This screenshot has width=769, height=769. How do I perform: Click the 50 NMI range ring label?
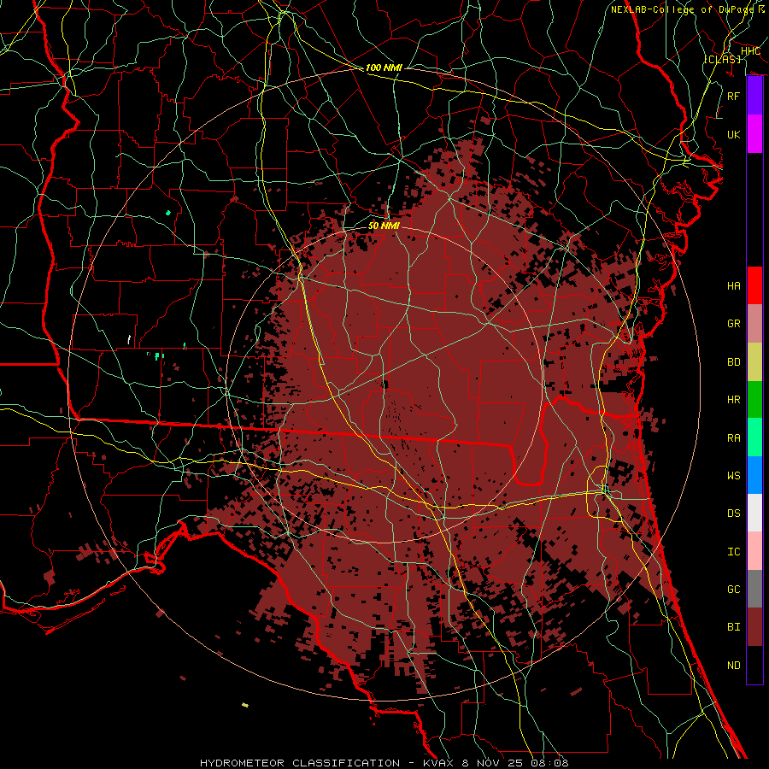[384, 226]
